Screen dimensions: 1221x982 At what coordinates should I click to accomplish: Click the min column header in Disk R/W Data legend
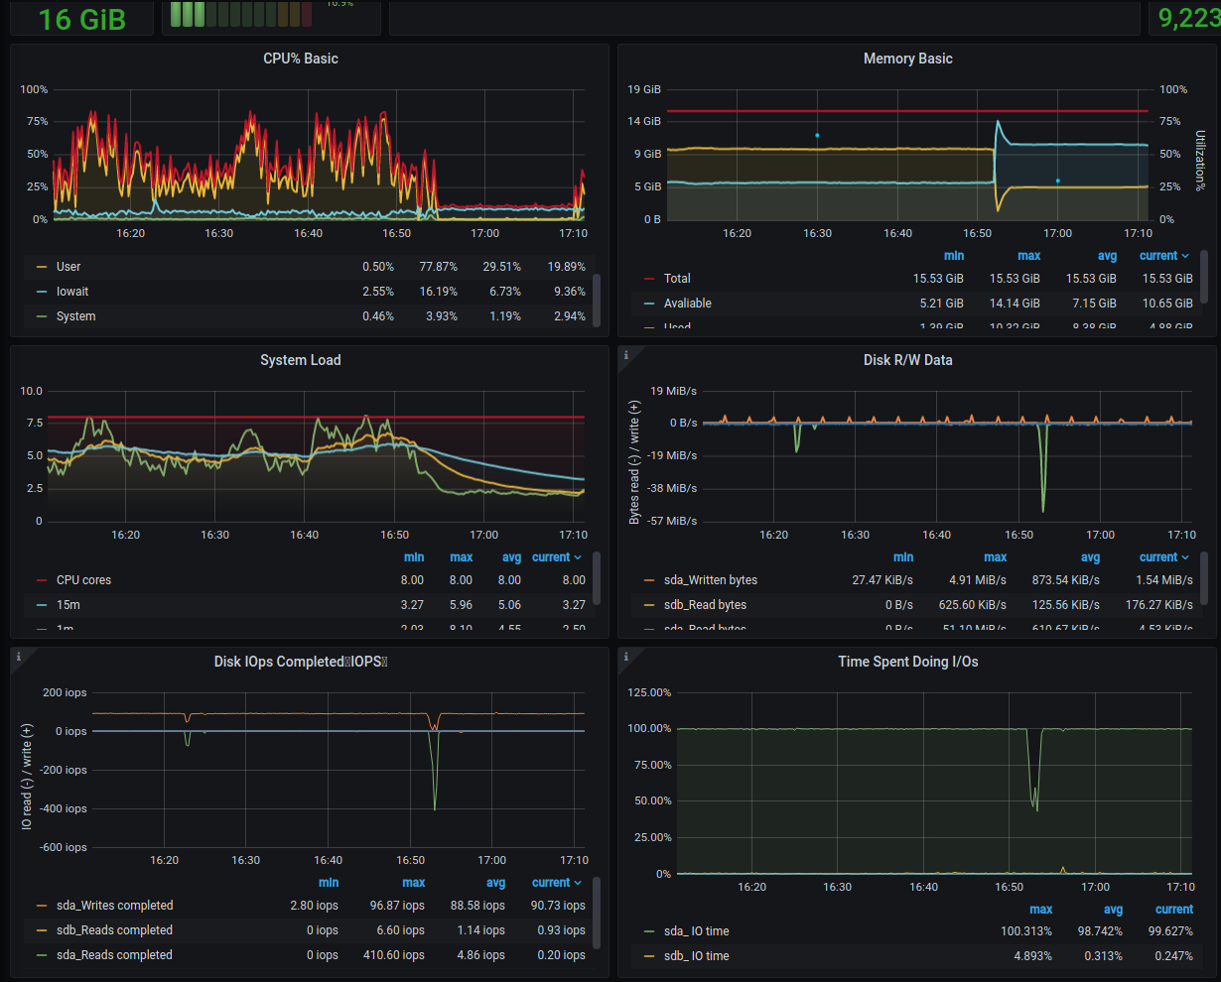[x=902, y=556]
